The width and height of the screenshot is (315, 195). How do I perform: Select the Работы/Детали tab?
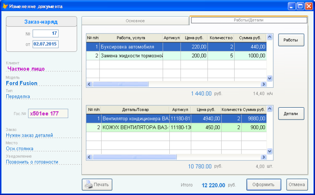pos(249,20)
